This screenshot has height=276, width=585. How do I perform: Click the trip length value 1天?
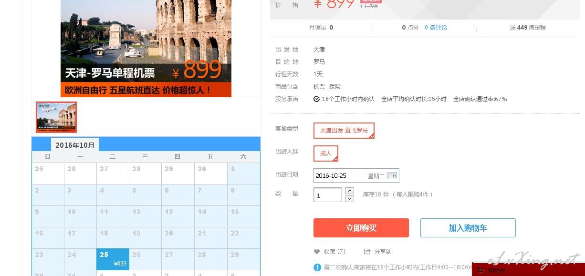tap(318, 74)
